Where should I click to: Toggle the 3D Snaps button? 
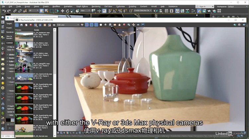click(x=110, y=11)
